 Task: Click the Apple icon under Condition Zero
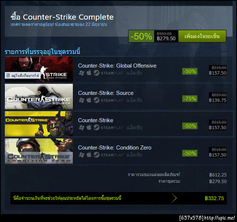coord(89,155)
